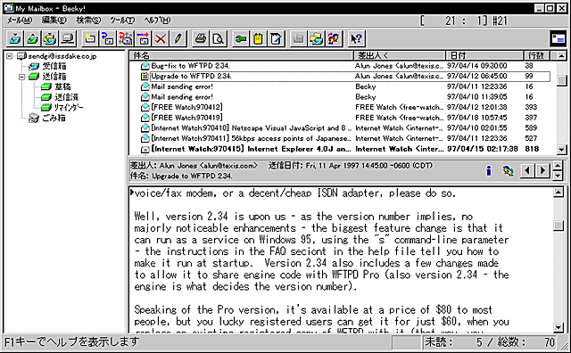This screenshot has height=353, width=571.
Task: Click the blue info icon in the message header
Action: click(489, 170)
